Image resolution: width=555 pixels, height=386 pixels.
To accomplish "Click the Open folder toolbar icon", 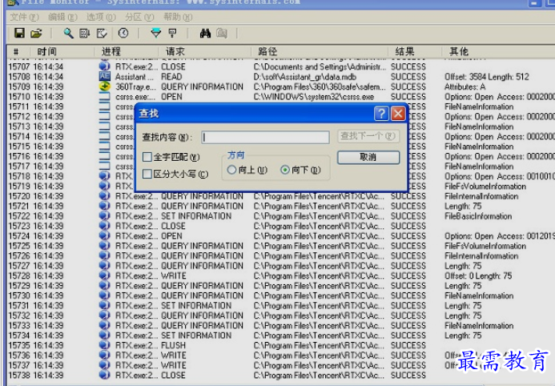I will pos(36,34).
